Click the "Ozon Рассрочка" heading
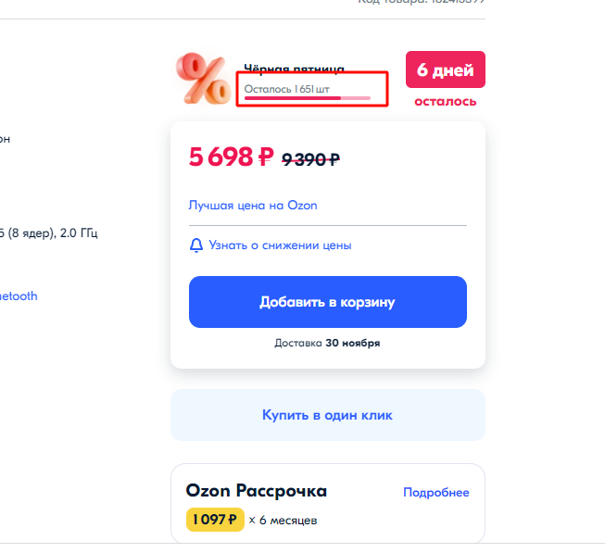605x553 pixels. pos(257,491)
